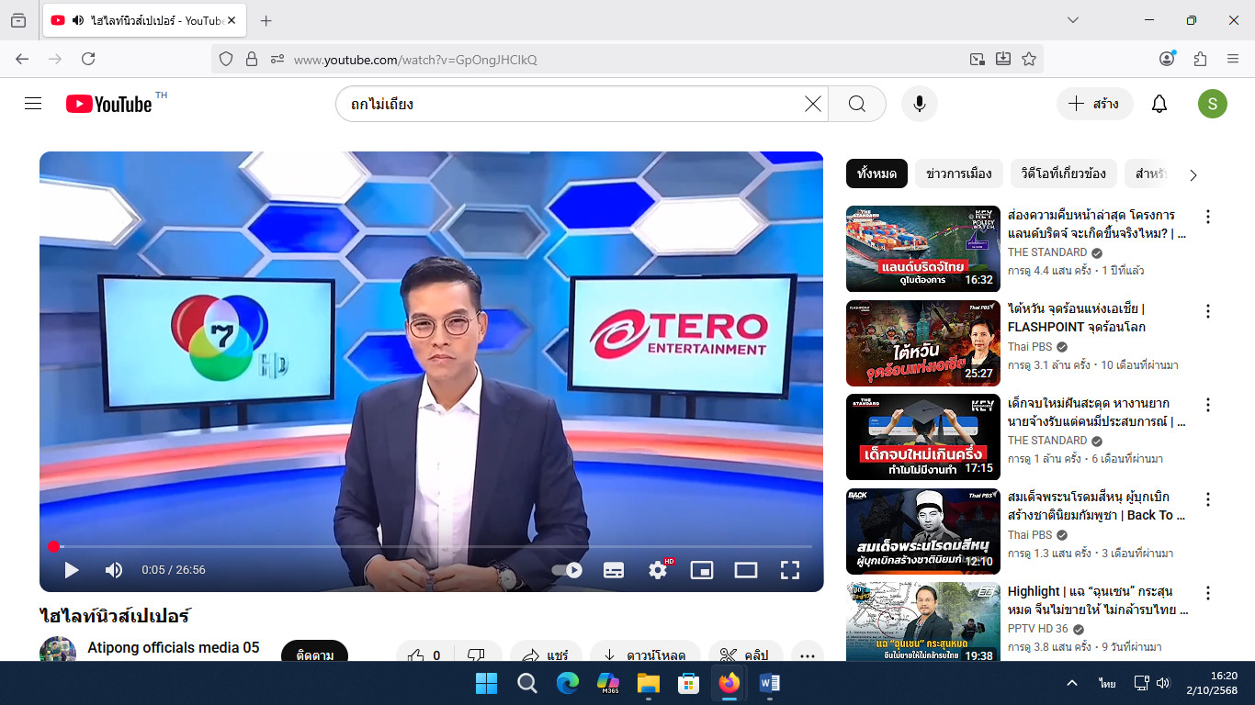Screen dimensions: 1255x705
Task: Run the search with the magnifier button
Action: (857, 104)
